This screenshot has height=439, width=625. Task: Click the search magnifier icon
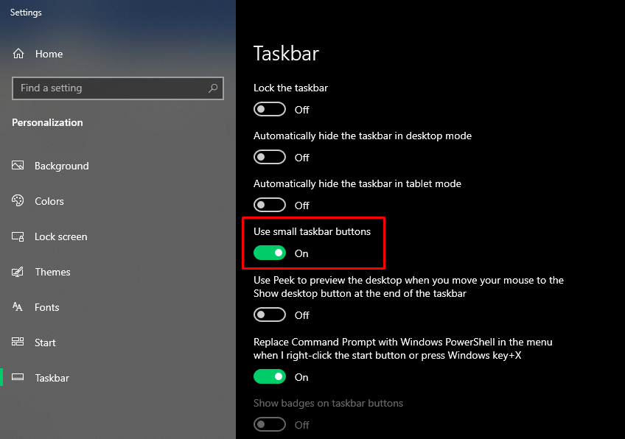coord(213,88)
